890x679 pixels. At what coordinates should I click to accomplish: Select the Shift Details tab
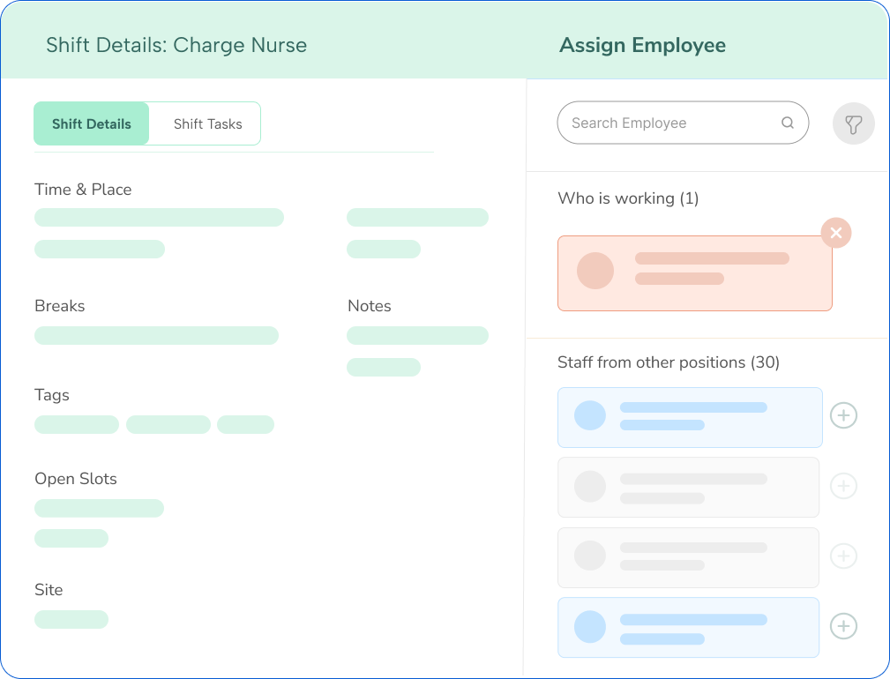pyautogui.click(x=92, y=124)
